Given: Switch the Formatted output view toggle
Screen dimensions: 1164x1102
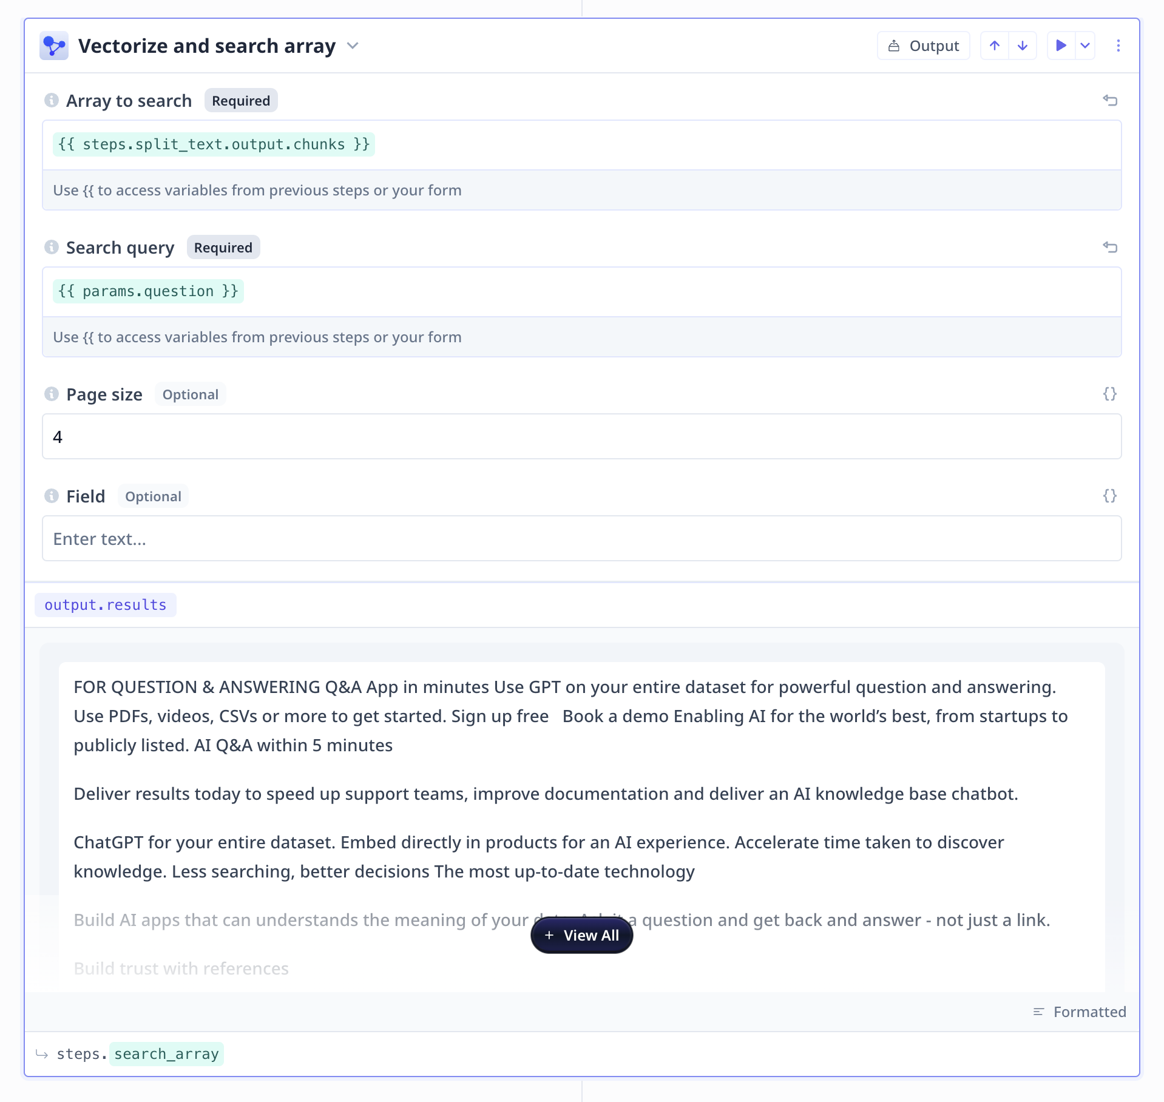Looking at the screenshot, I should (x=1080, y=1012).
